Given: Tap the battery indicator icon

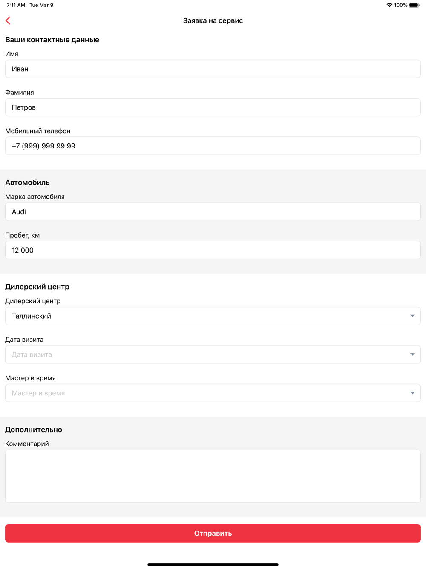Looking at the screenshot, I should tap(414, 5).
